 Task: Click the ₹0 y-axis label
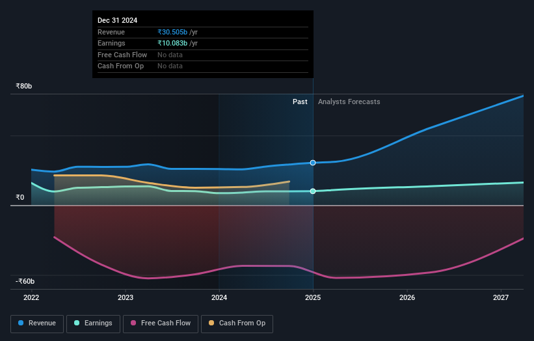click(20, 198)
